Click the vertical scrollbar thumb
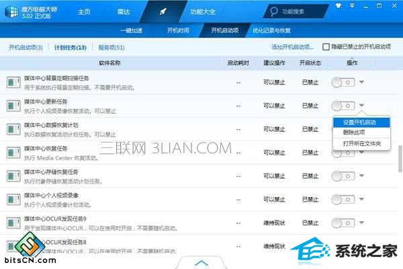Image resolution: width=403 pixels, height=269 pixels. (400, 159)
